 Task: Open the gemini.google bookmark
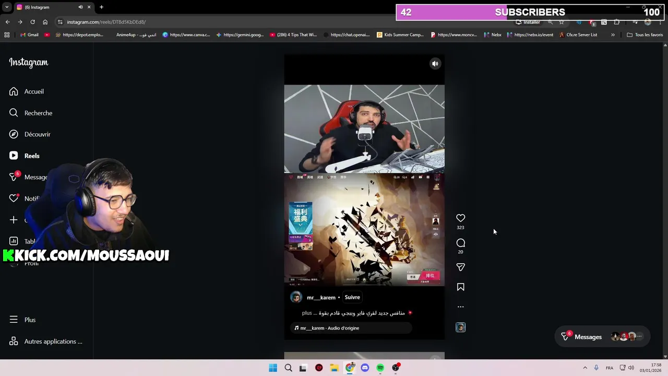pyautogui.click(x=240, y=35)
